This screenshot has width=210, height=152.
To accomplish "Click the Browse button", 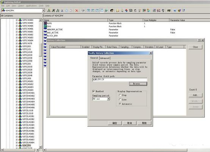I will tap(138, 84).
